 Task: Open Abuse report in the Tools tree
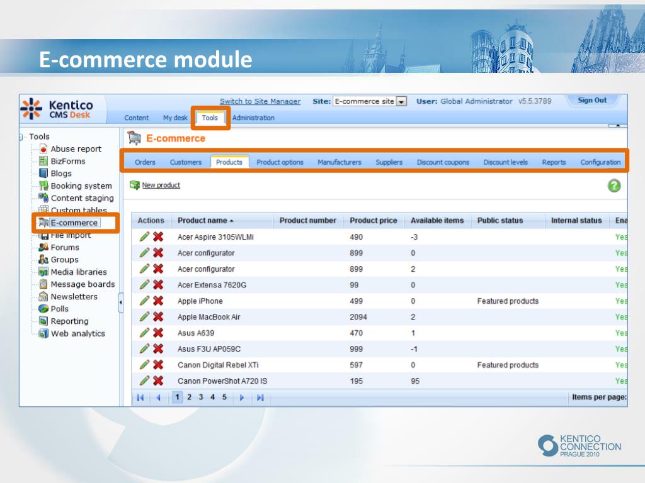pos(76,149)
